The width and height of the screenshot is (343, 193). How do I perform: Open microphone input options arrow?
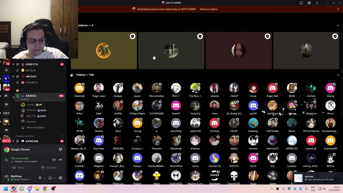click(44, 178)
